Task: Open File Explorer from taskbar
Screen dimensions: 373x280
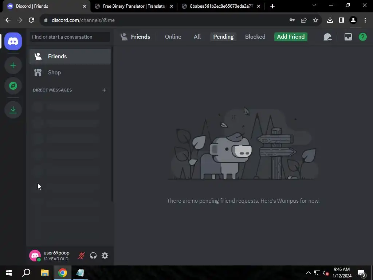Action: (44, 273)
